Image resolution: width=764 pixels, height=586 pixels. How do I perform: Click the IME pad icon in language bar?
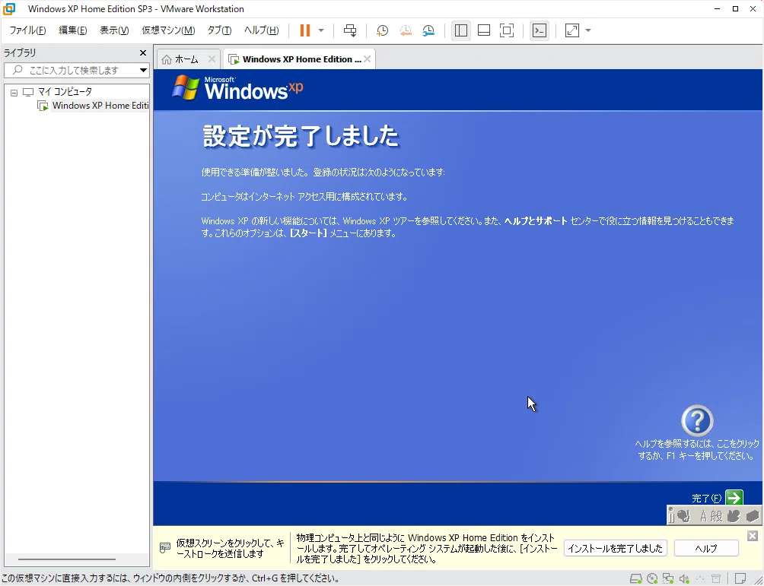click(x=734, y=515)
